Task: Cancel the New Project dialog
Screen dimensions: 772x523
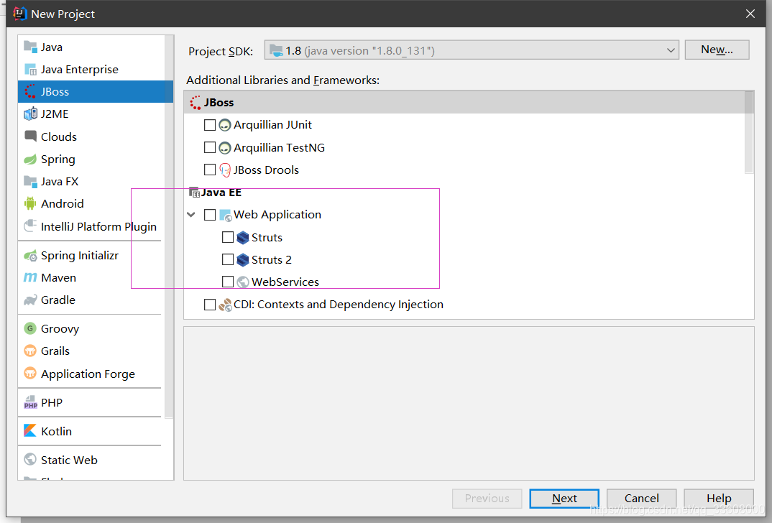Action: point(641,499)
